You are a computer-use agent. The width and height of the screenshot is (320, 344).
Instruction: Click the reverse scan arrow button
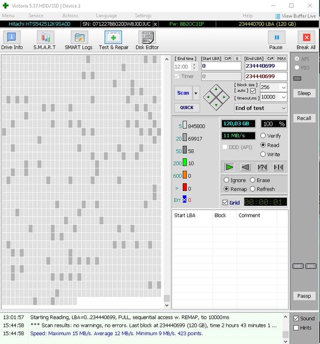tap(245, 167)
